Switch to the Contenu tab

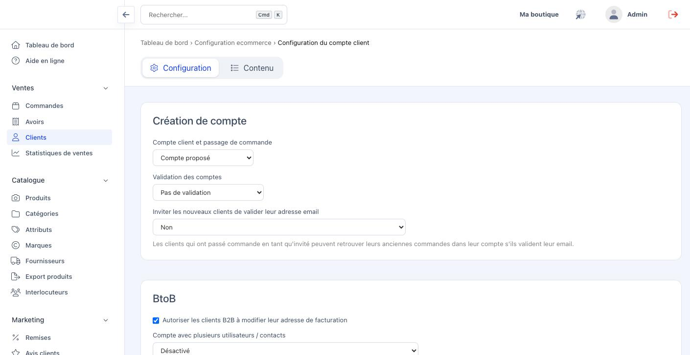click(252, 68)
